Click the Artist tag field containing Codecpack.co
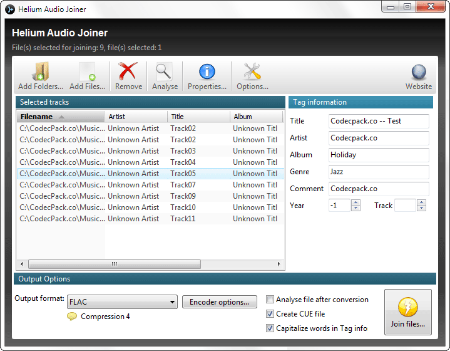This screenshot has height=351, width=450. (379, 138)
